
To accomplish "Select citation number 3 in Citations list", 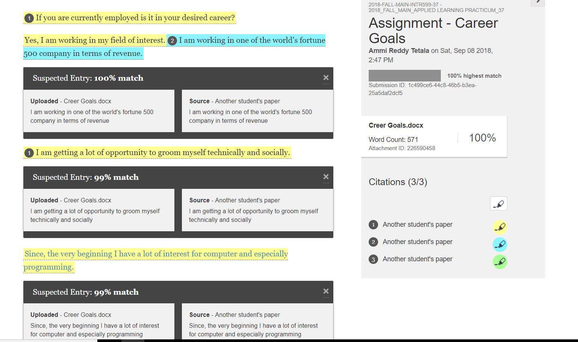I will pyautogui.click(x=373, y=259).
